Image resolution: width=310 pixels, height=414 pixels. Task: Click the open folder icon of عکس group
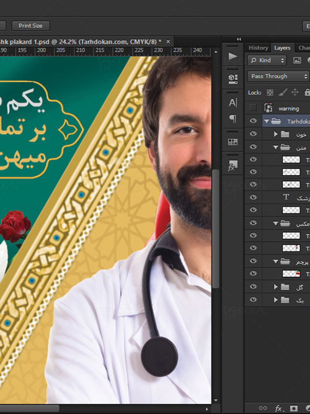[x=285, y=223]
